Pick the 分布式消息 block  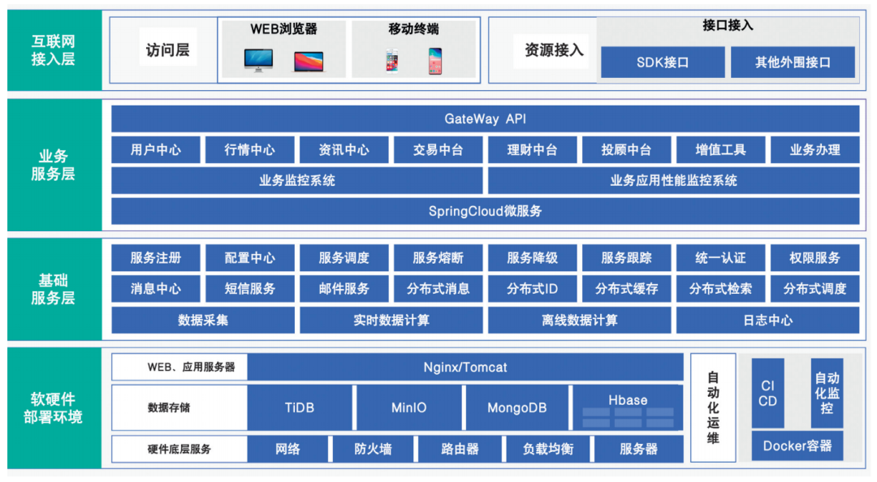[438, 289]
